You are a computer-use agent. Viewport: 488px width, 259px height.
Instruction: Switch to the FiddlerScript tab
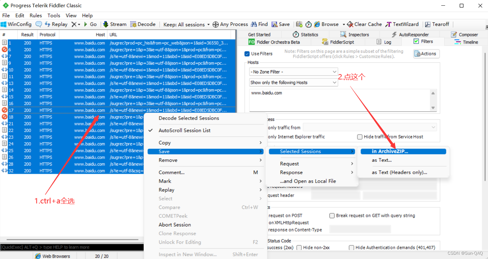tap(338, 42)
